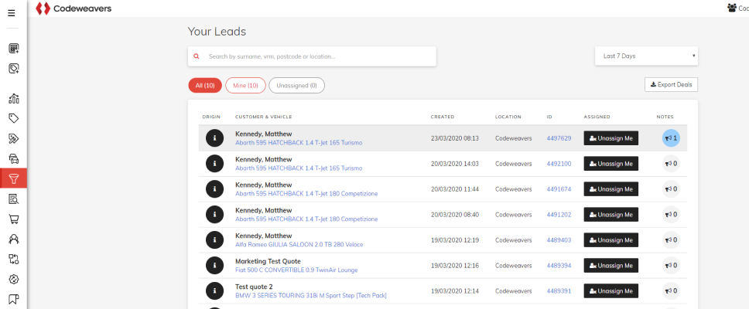Click the CUSTOMER & VEHICLE column header
This screenshot has height=309, width=749.
pyautogui.click(x=264, y=117)
